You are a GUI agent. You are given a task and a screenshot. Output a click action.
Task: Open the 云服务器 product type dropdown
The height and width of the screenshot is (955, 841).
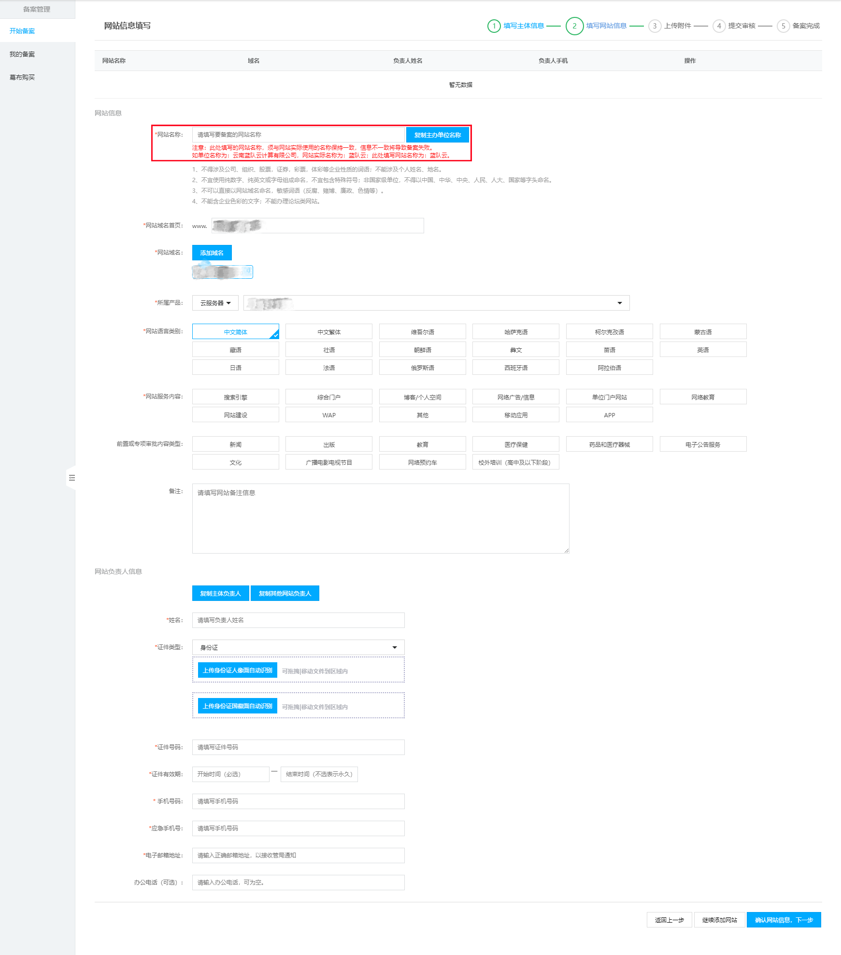[215, 303]
